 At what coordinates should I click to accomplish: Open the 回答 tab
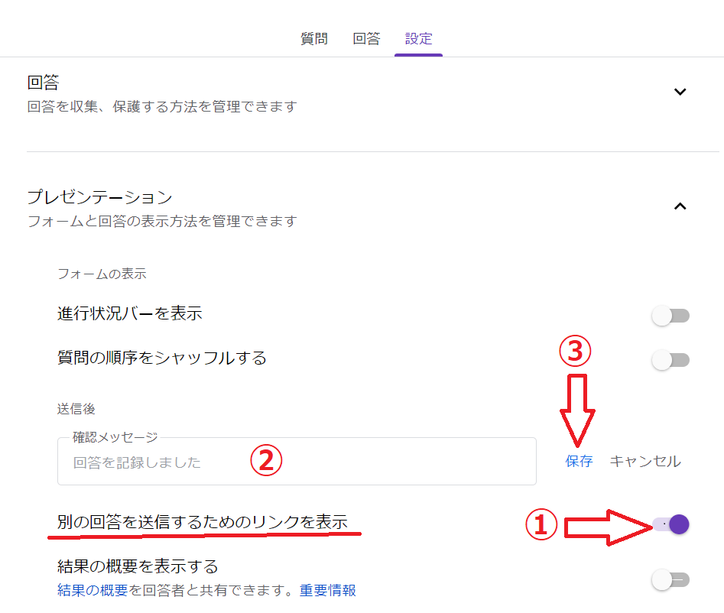click(x=366, y=38)
